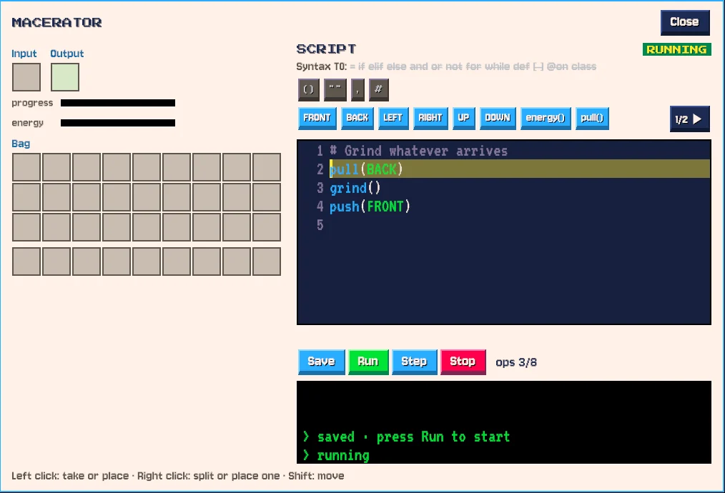Click the push(FRONT) code line
The width and height of the screenshot is (725, 493).
pyautogui.click(x=370, y=206)
